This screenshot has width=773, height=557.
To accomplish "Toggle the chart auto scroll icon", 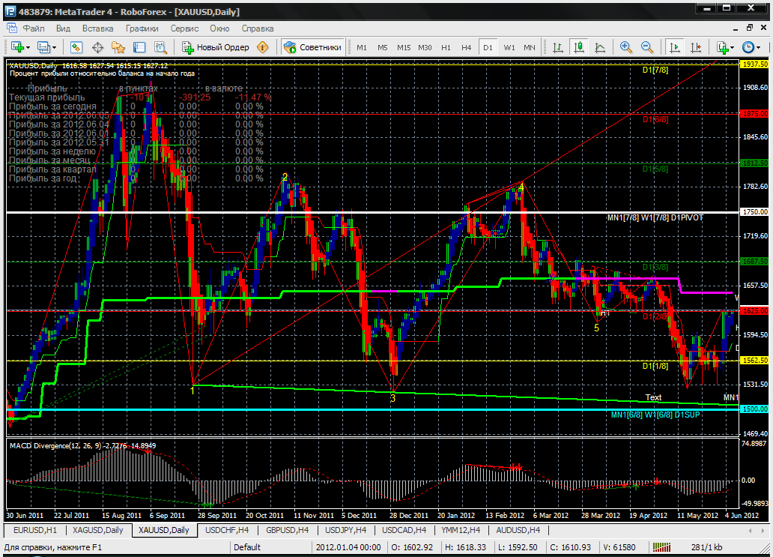I will [x=674, y=47].
